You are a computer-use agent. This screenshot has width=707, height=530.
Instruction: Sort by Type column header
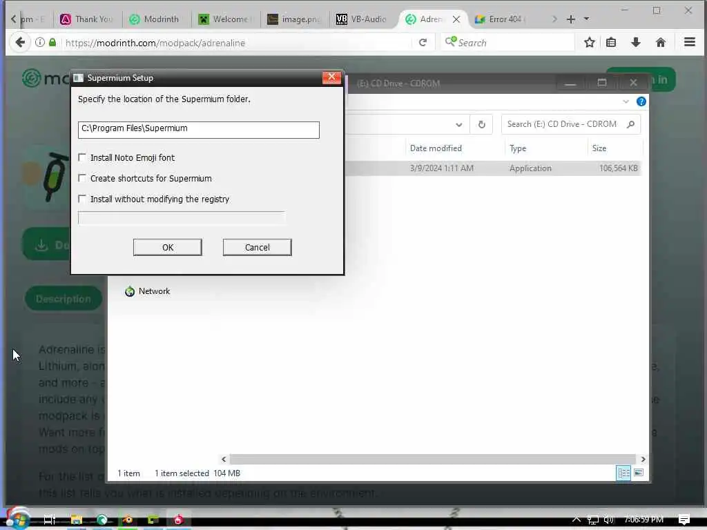(x=518, y=148)
